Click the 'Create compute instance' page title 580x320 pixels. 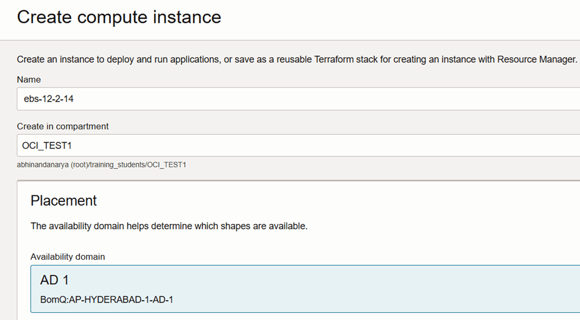coord(119,17)
